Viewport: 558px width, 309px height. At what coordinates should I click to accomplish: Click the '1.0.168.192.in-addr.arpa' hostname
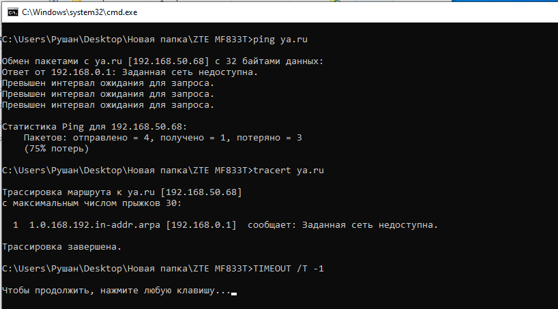click(95, 225)
